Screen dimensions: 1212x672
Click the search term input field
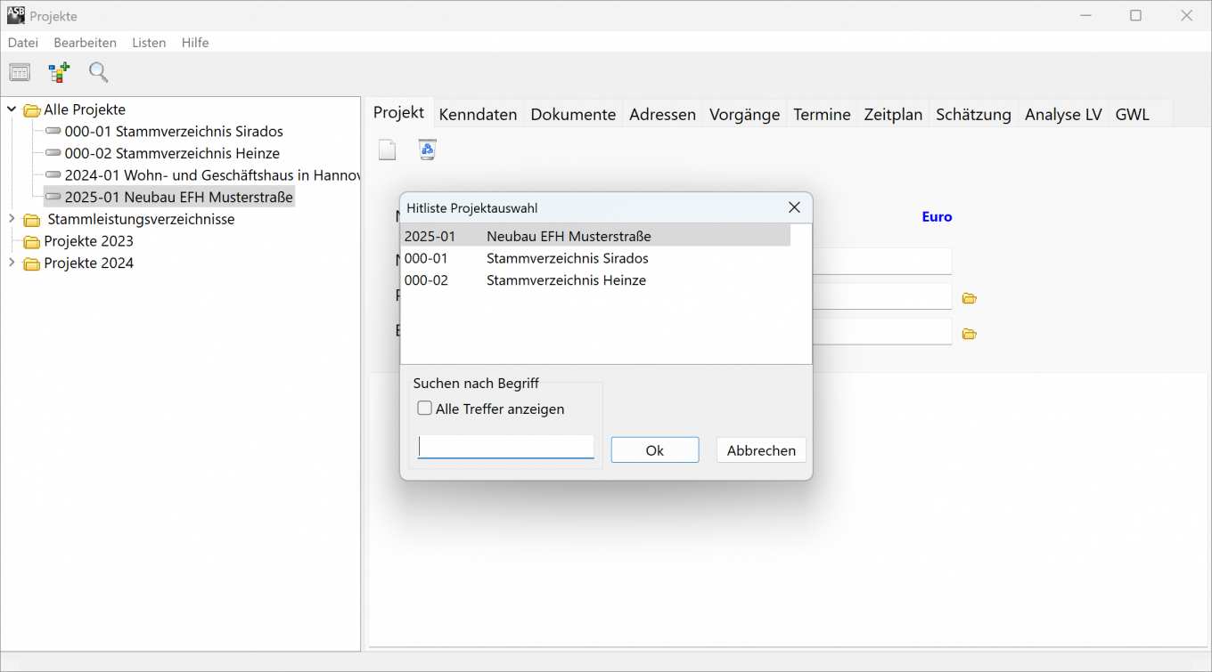coord(505,447)
